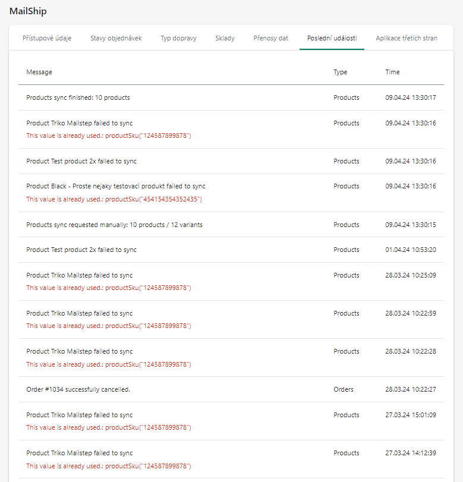This screenshot has height=482, width=463.
Task: Select 'Products sync requested manually' event row
Action: pyautogui.click(x=118, y=225)
